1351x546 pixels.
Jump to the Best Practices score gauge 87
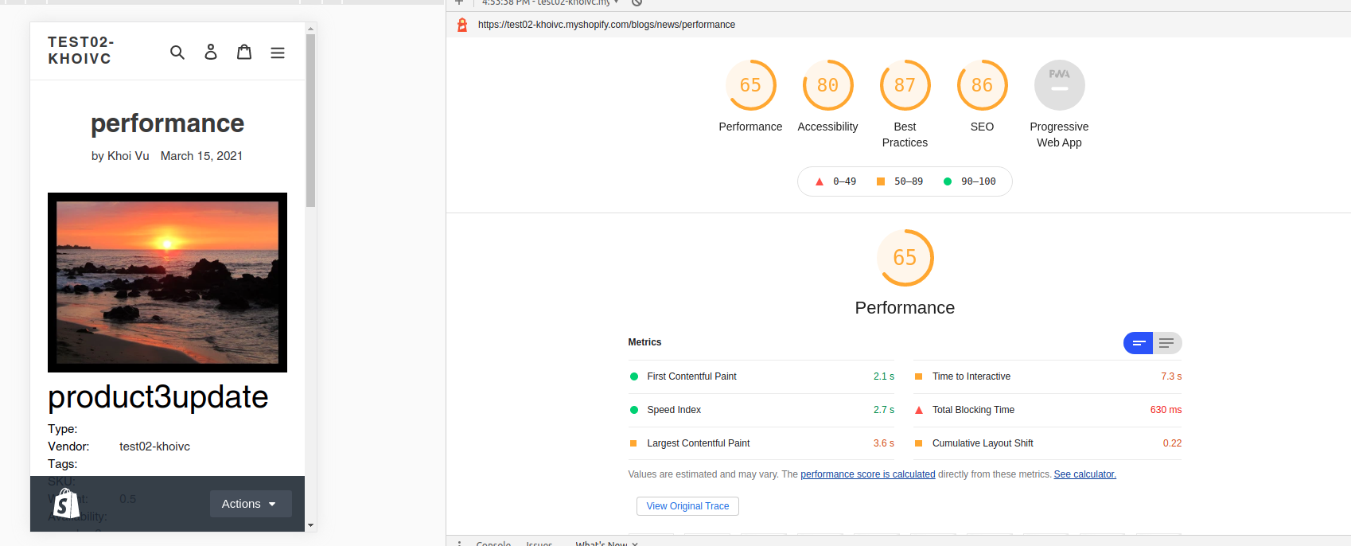point(905,85)
